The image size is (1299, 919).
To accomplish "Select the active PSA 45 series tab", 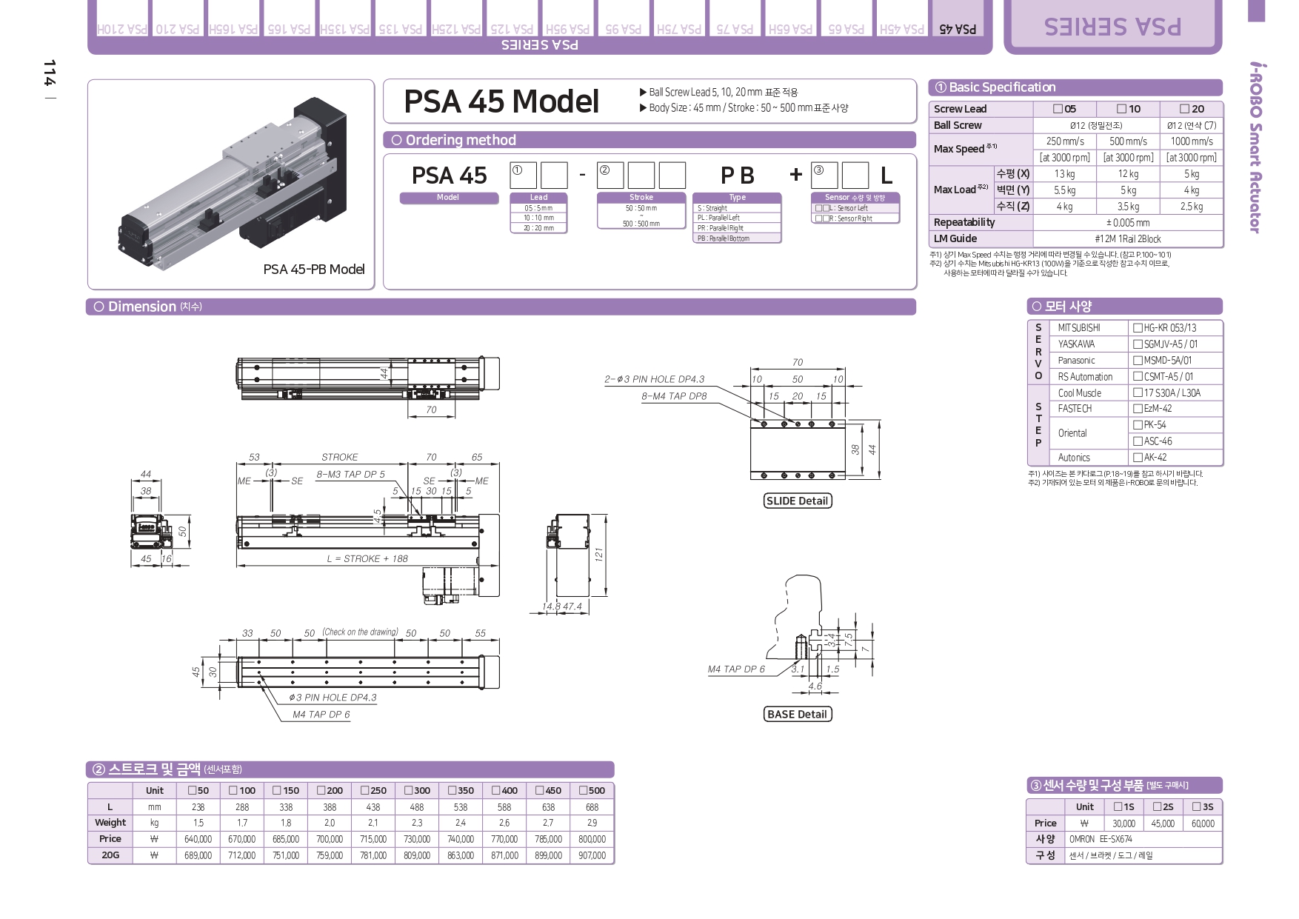I will click(958, 20).
